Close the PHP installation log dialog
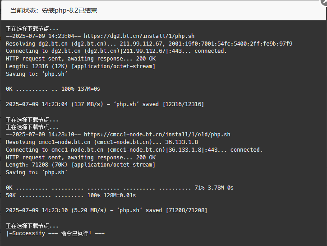This screenshot has width=327, height=246. click(324, 2)
